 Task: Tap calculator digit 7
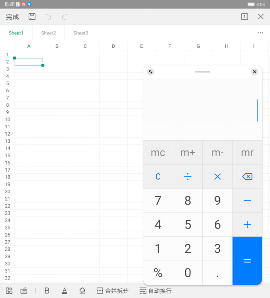tap(158, 201)
